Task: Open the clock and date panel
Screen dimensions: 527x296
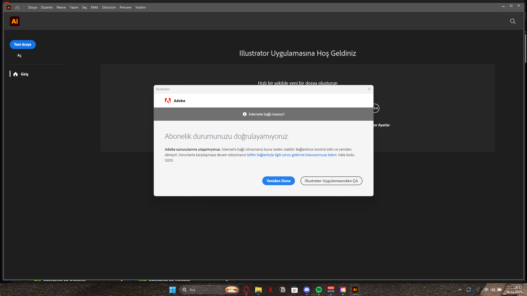Action: (514, 290)
